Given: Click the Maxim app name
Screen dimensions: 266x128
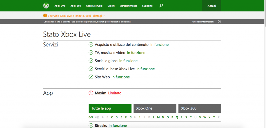Looking at the screenshot, I should [x=101, y=93].
